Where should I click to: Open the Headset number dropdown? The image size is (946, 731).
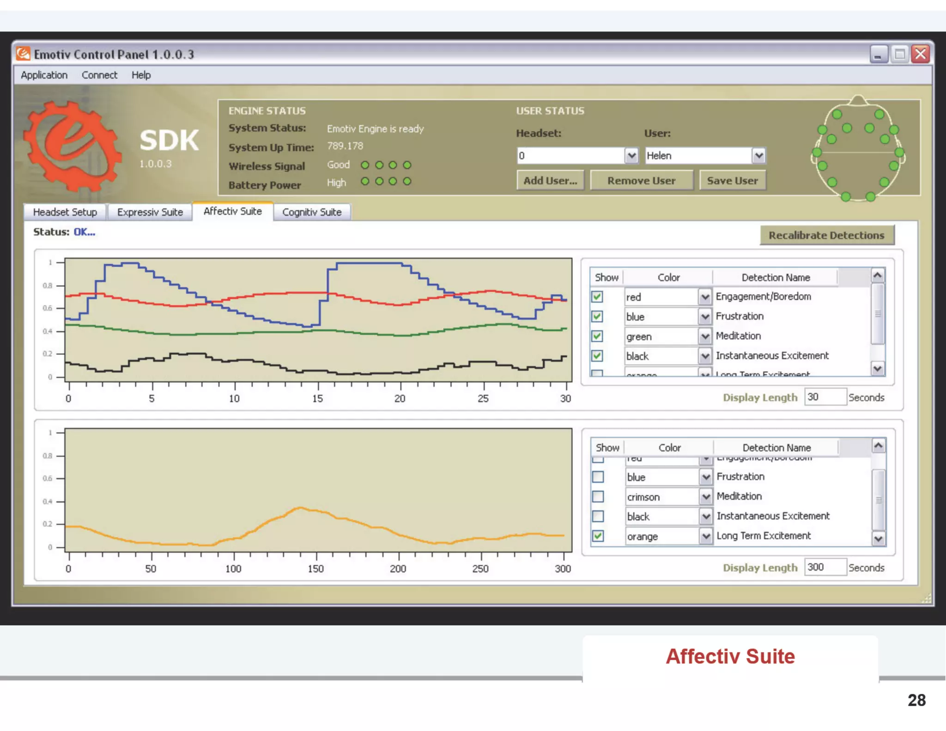click(x=631, y=156)
